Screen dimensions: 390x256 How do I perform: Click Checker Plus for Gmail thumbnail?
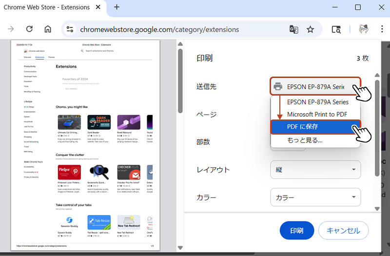pyautogui.click(x=129, y=172)
